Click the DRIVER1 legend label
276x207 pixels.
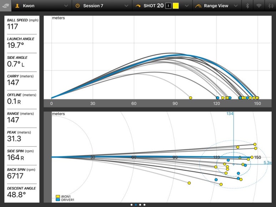[x=68, y=200]
